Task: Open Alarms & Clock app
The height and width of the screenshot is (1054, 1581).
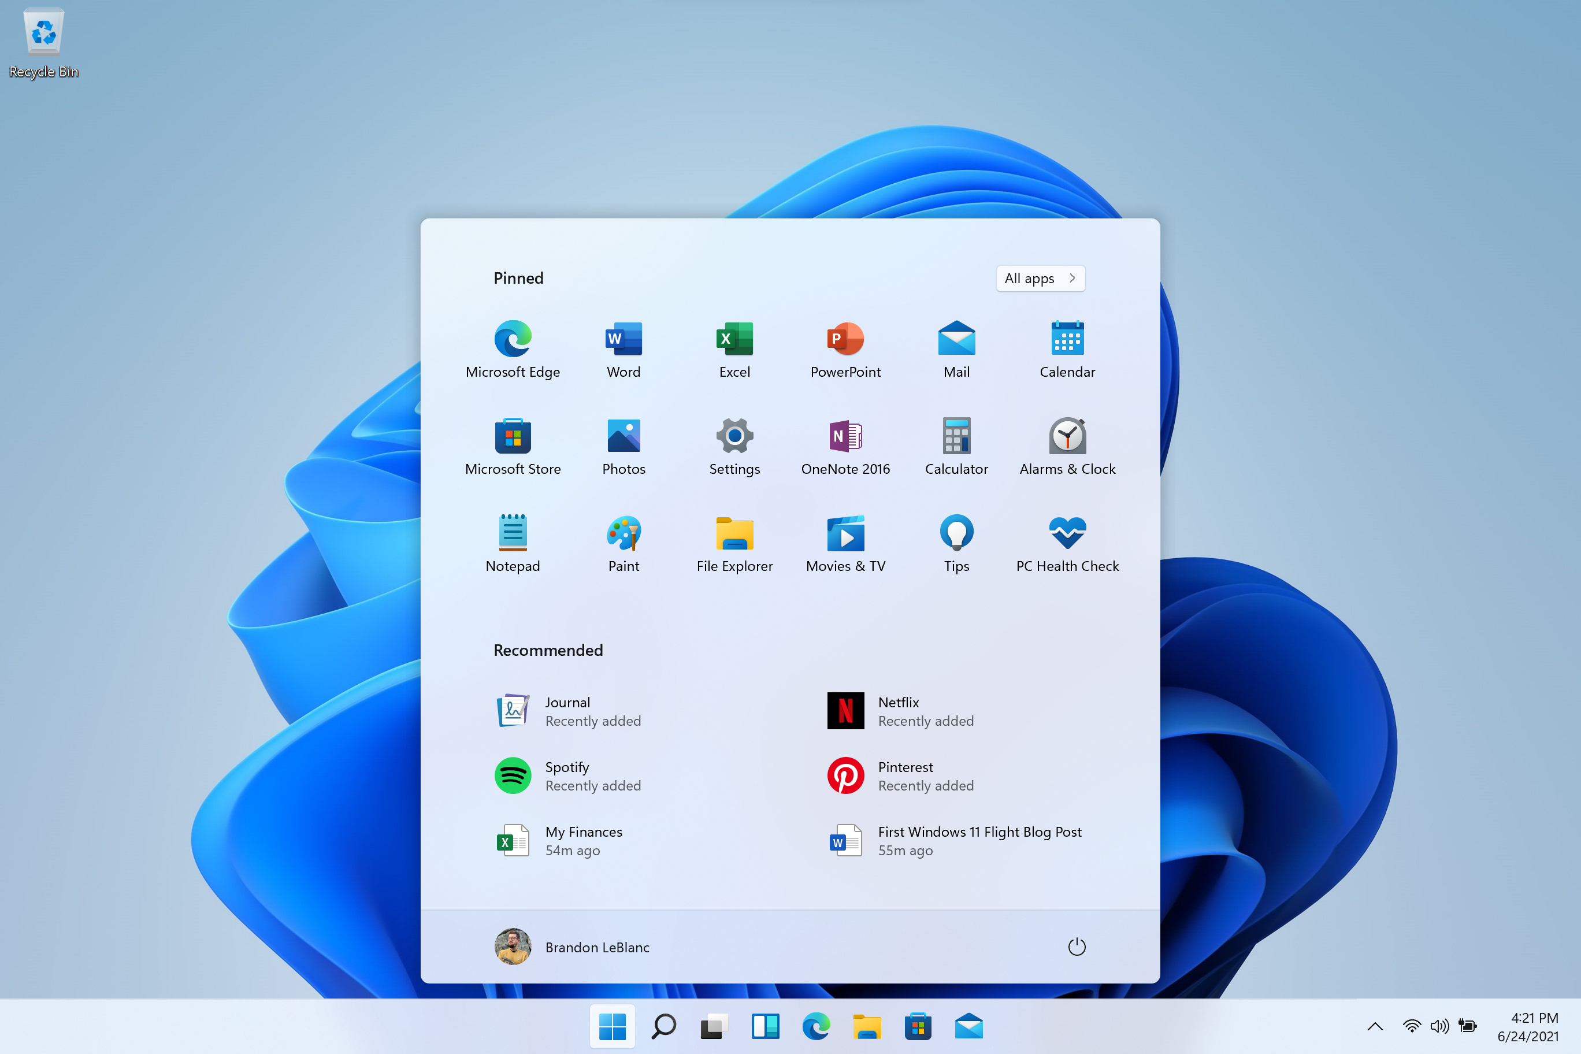Action: (1067, 435)
